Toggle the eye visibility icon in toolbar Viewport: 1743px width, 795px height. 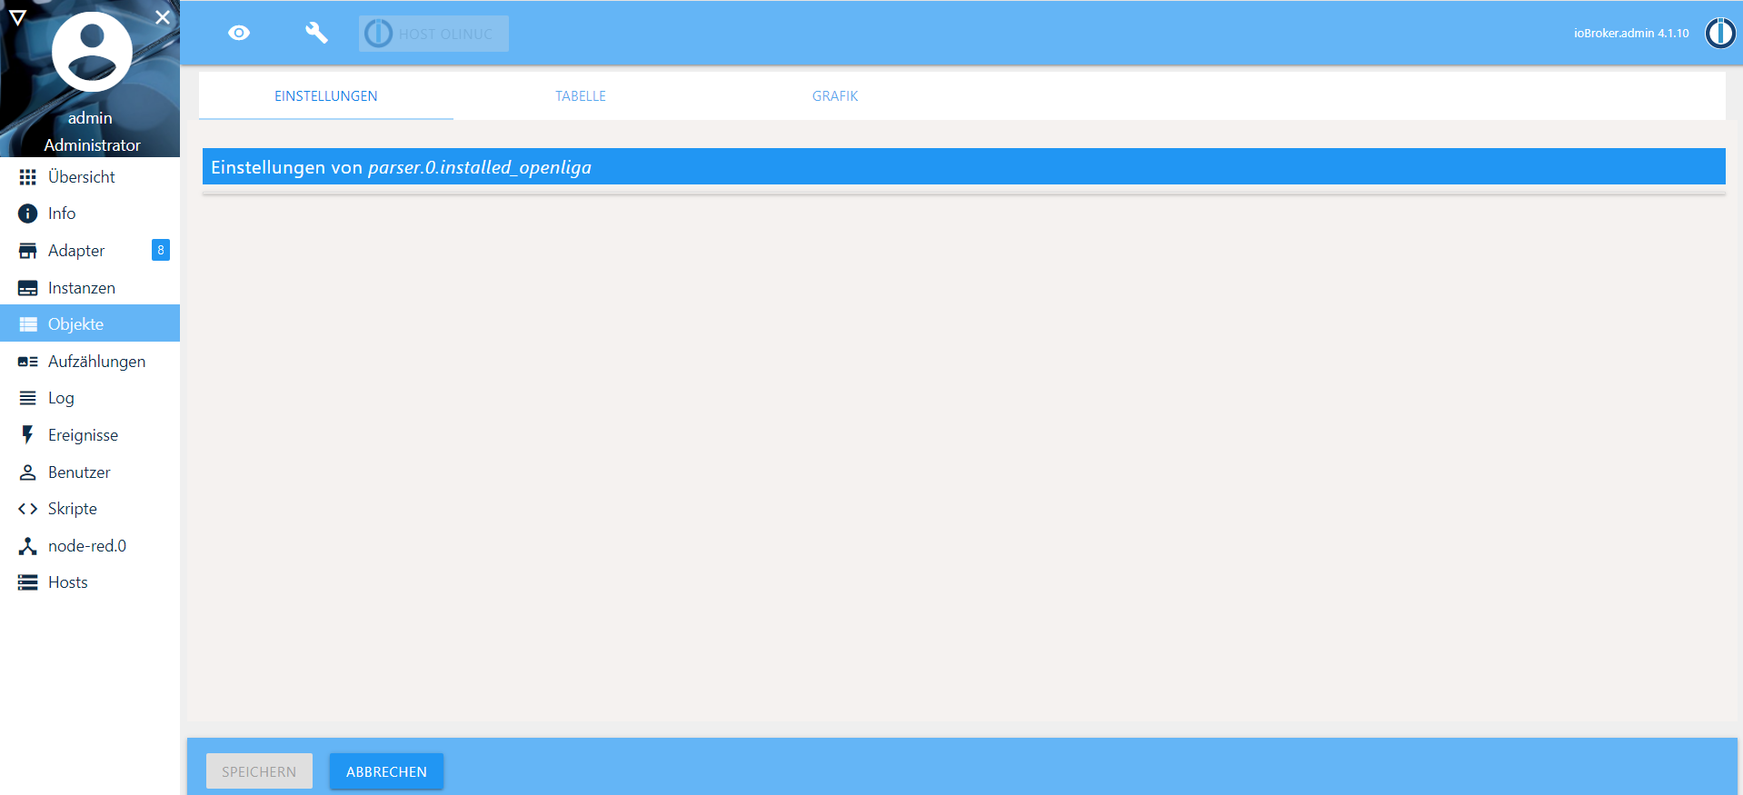point(239,33)
